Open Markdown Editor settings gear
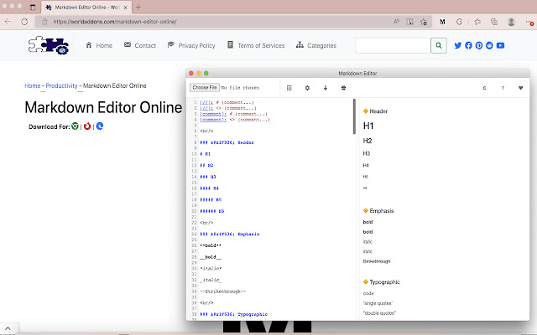537x335 pixels. (307, 88)
